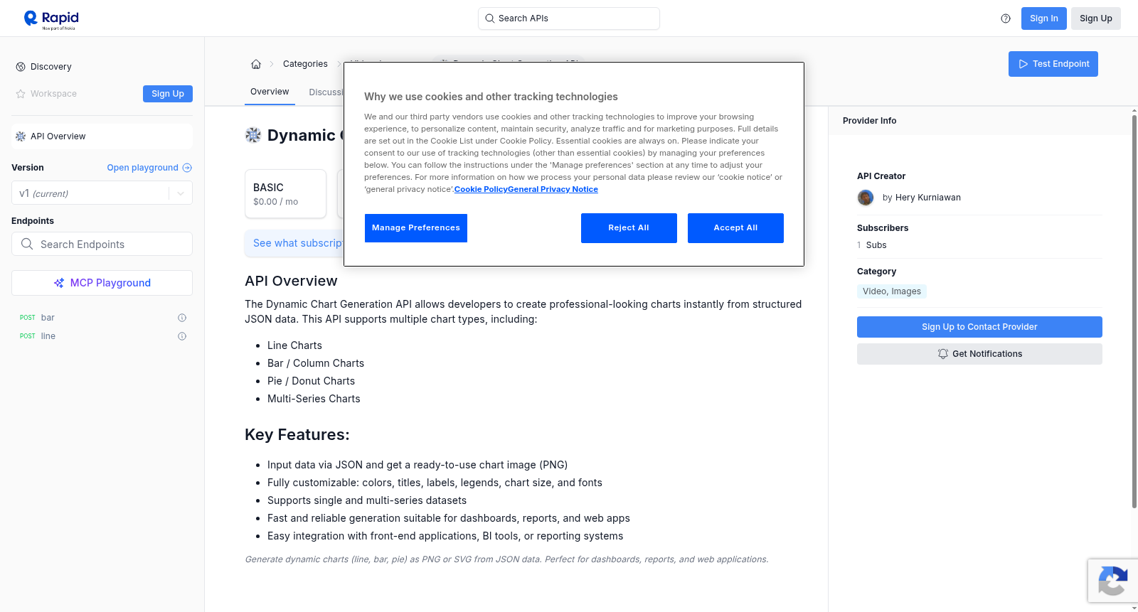Reject all cookies
Viewport: 1138px width, 612px height.
click(629, 228)
